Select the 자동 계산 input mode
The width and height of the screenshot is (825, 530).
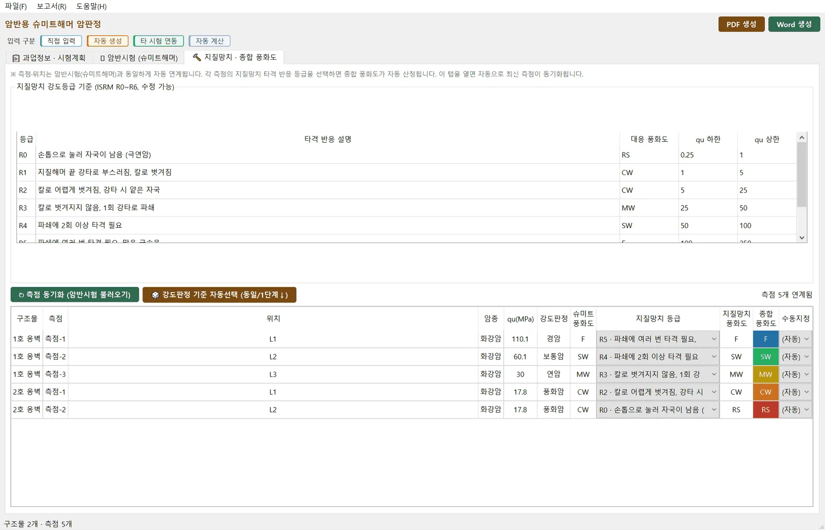(209, 41)
